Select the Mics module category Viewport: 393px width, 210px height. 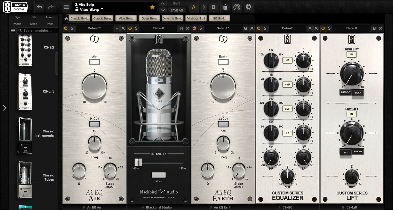tap(34, 24)
